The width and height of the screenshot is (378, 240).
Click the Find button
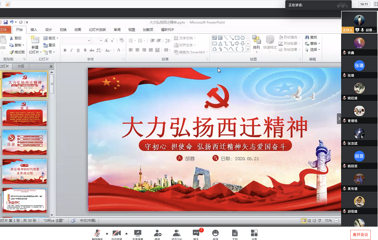tap(311, 37)
